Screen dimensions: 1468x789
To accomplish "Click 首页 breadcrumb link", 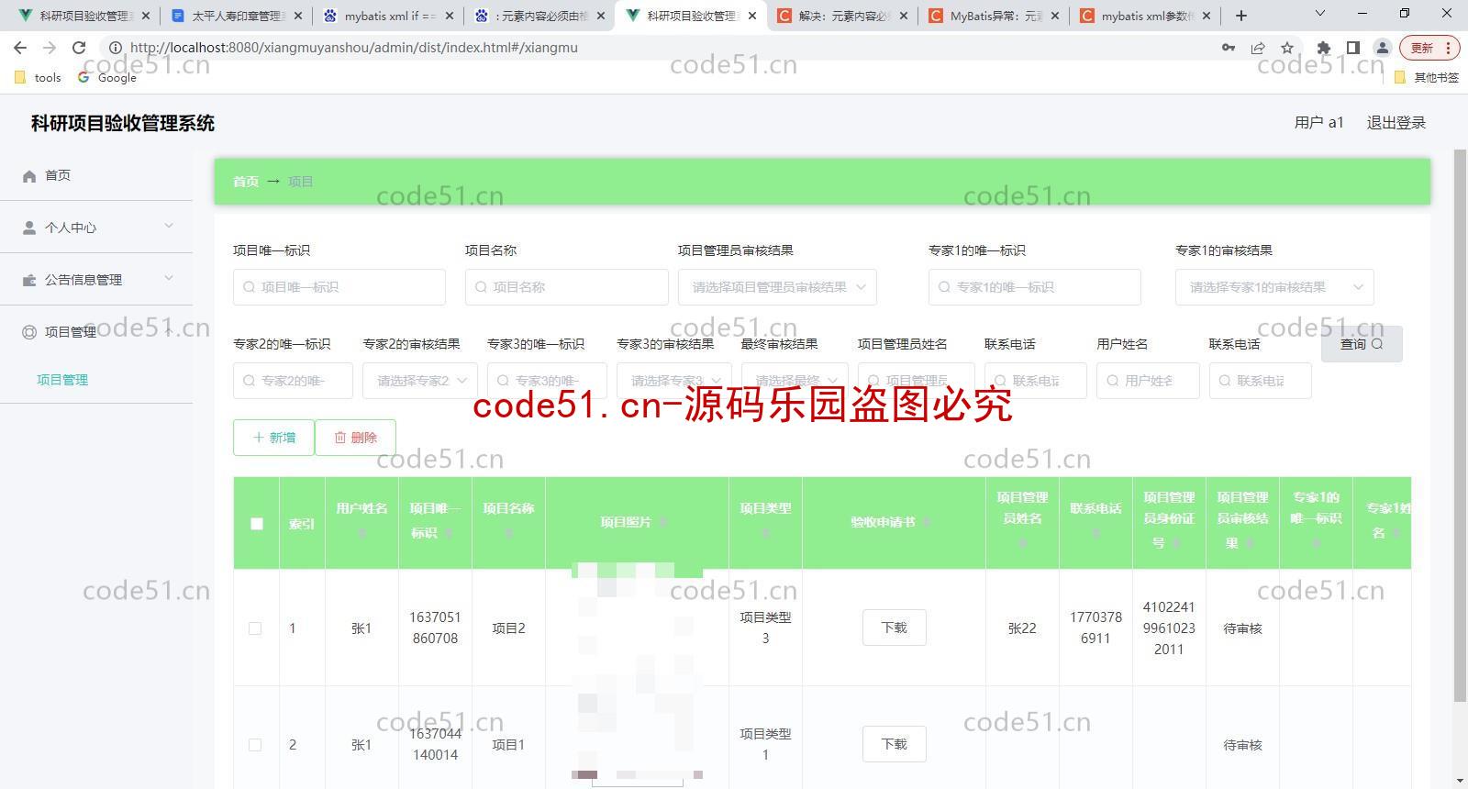I will click(246, 182).
